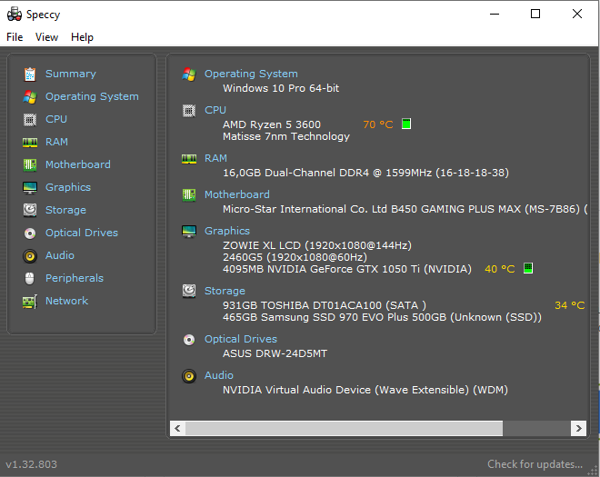
Task: Click the Storage hard drive icon in sidebar
Action: tap(30, 211)
